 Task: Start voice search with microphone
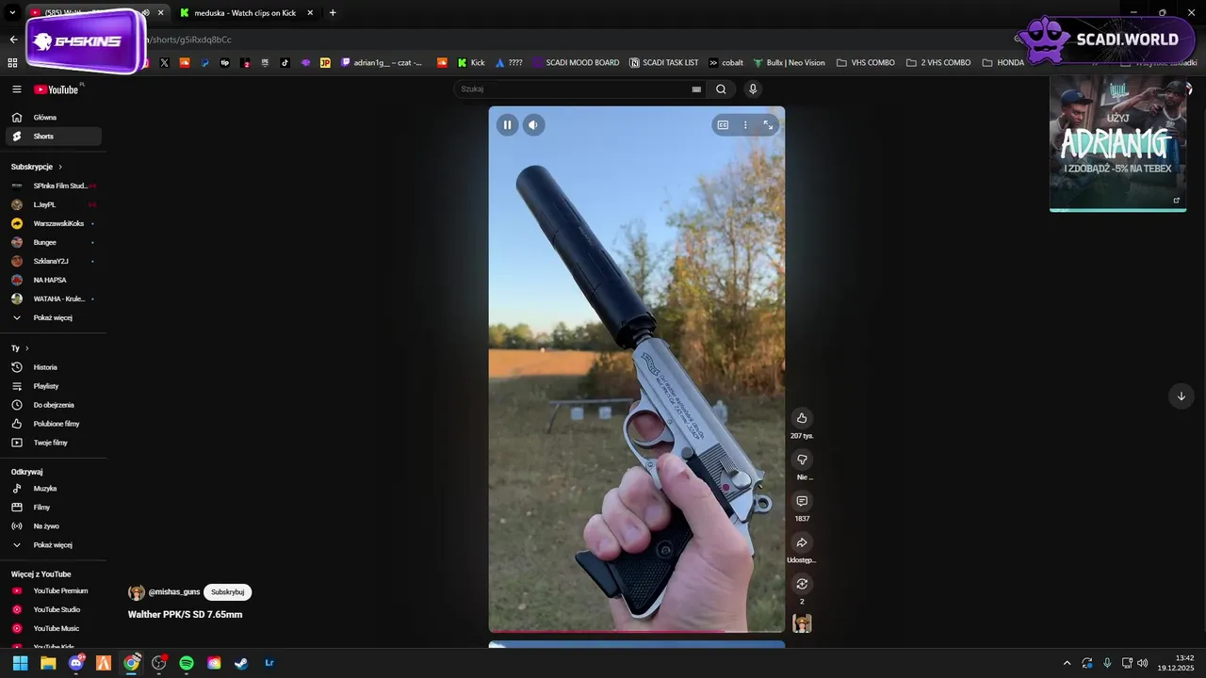tap(752, 89)
